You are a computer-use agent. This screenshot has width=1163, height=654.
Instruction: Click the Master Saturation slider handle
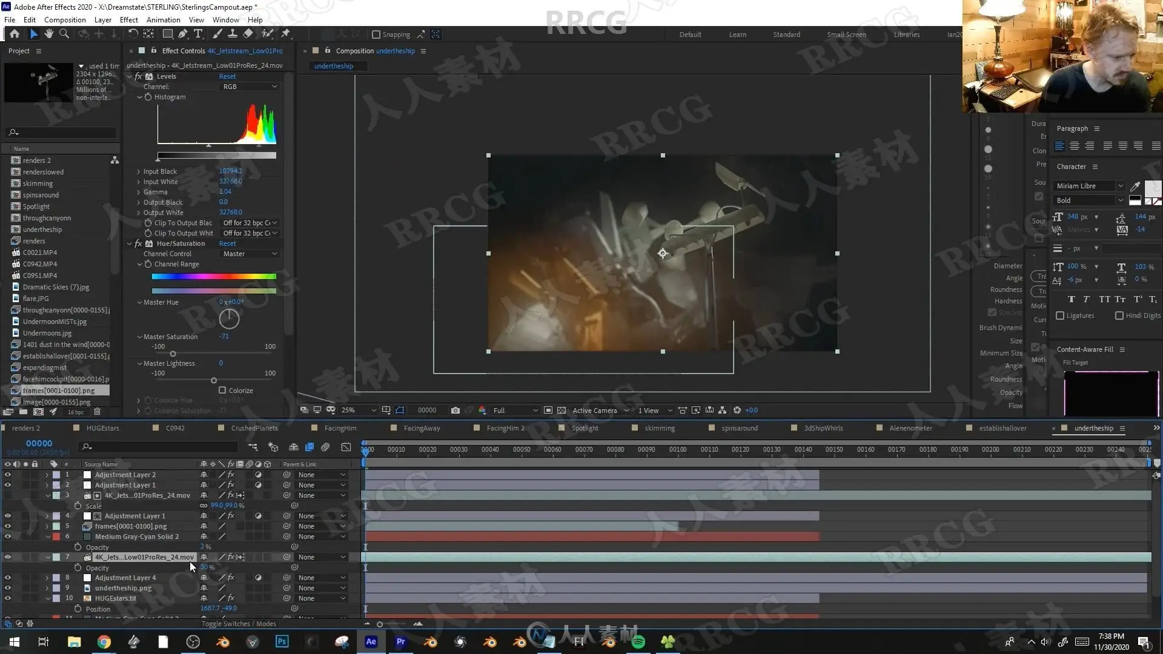[x=173, y=354]
